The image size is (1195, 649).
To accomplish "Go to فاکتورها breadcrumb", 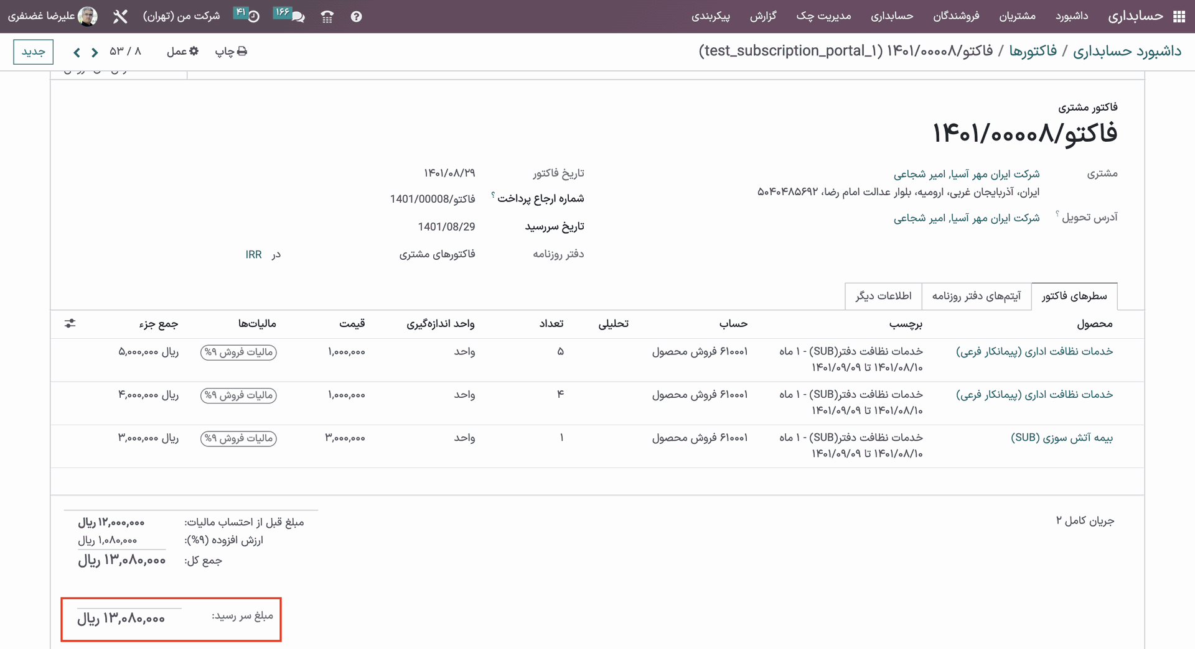I will point(1033,51).
